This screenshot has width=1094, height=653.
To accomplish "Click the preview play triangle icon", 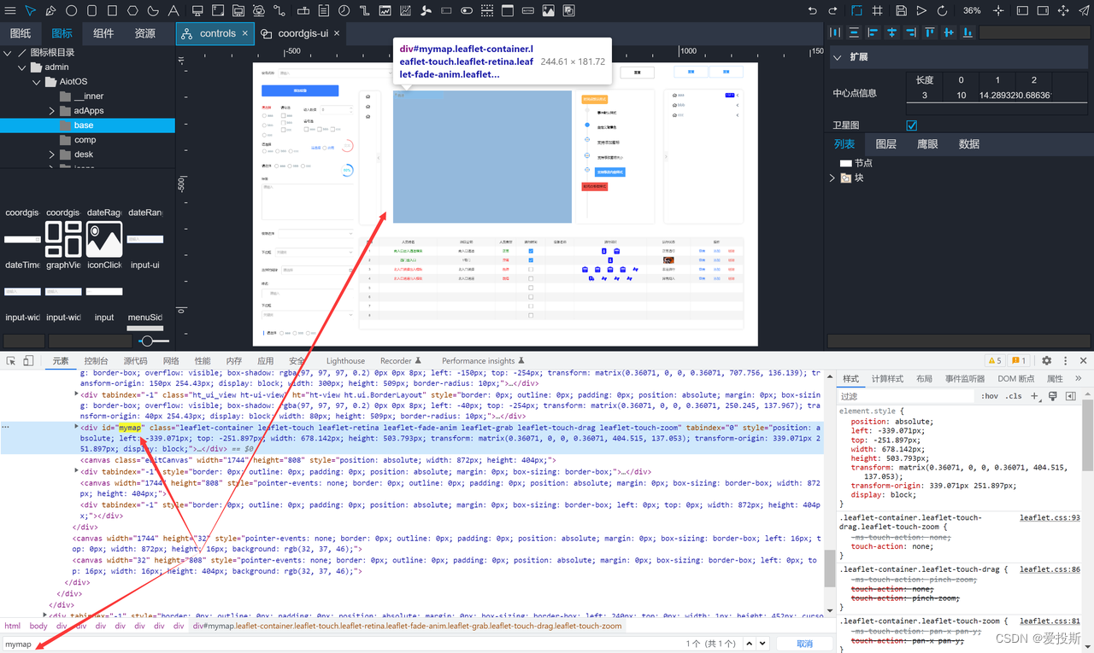I will pos(921,11).
